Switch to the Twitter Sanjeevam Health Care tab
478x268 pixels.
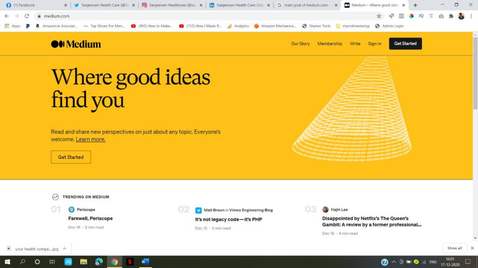(x=104, y=5)
